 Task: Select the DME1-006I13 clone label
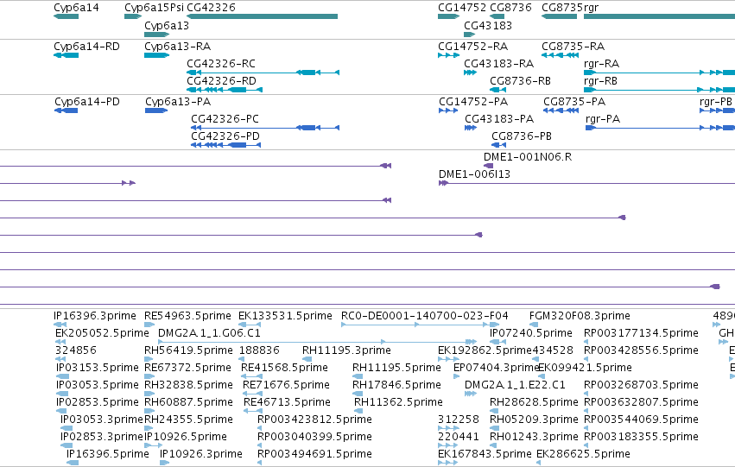coord(474,174)
